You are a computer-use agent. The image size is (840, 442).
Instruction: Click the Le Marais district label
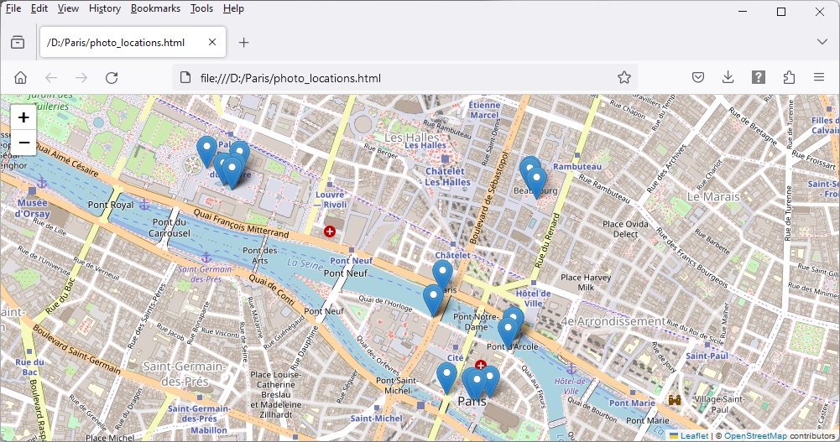click(713, 197)
